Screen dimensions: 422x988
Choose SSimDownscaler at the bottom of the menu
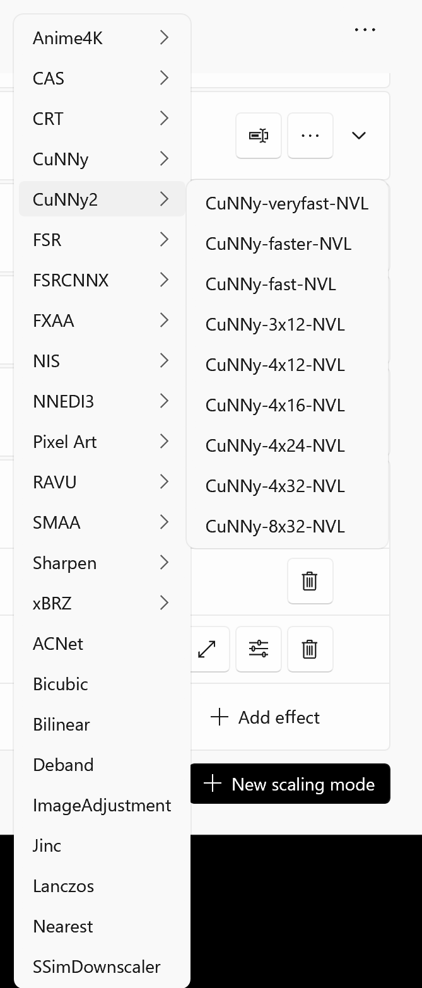click(97, 967)
